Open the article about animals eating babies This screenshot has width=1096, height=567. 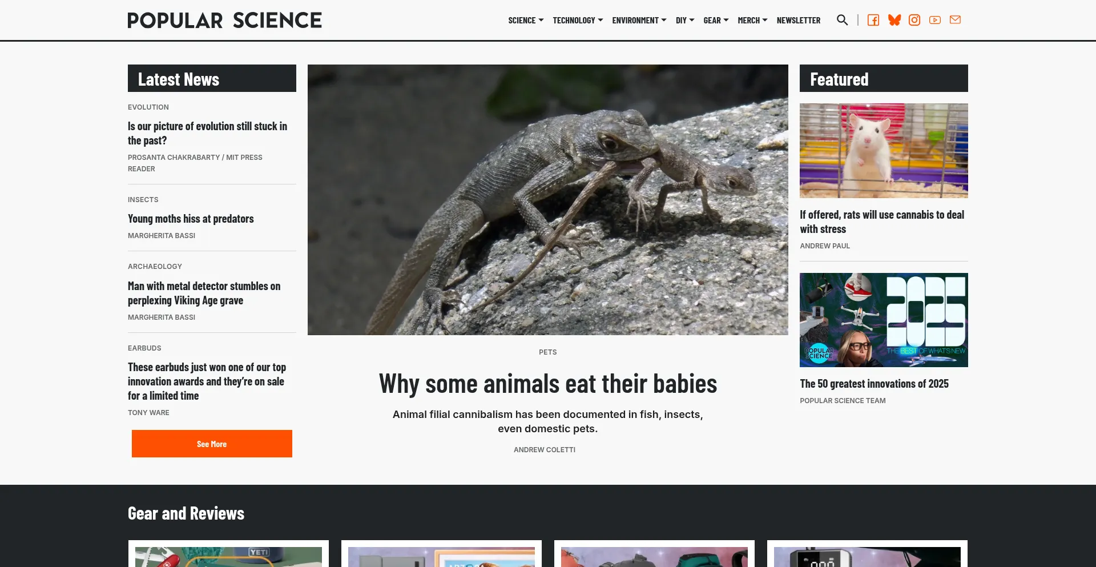point(547,383)
